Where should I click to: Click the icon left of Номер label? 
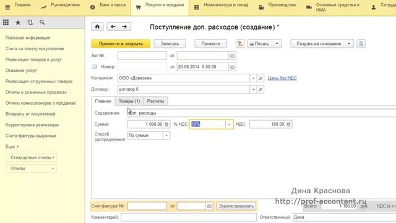click(x=94, y=67)
